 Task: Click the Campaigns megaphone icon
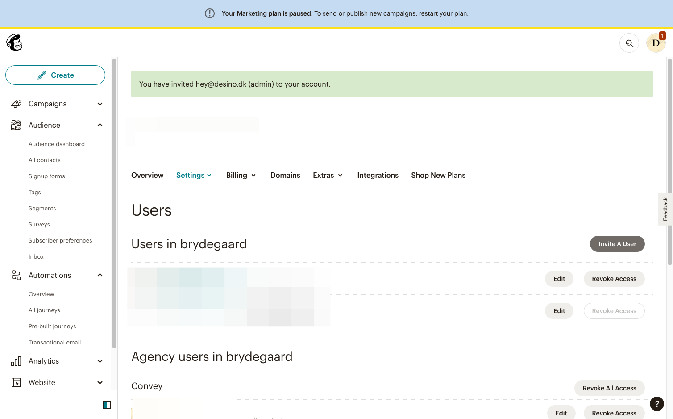pos(16,104)
